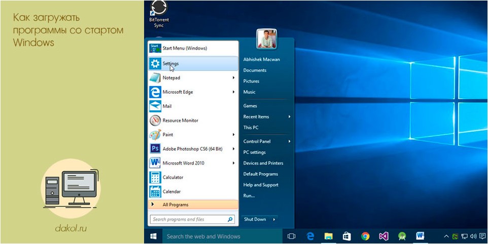Select the Resource Monitor entry
Screen dimensions: 488x244
(193, 120)
